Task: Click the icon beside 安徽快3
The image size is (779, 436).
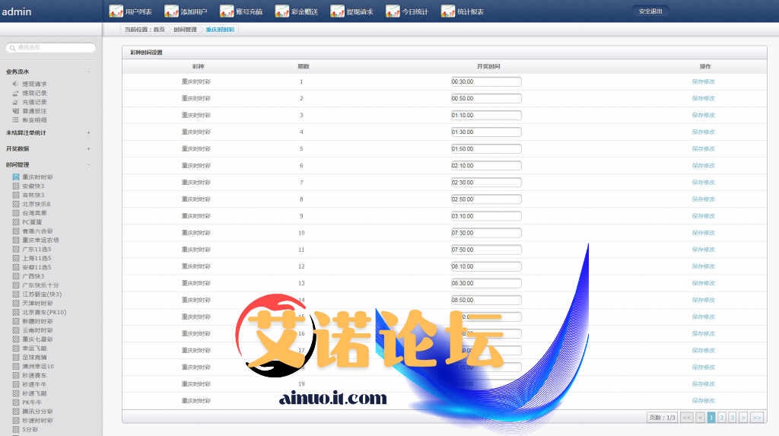Action: (16, 186)
